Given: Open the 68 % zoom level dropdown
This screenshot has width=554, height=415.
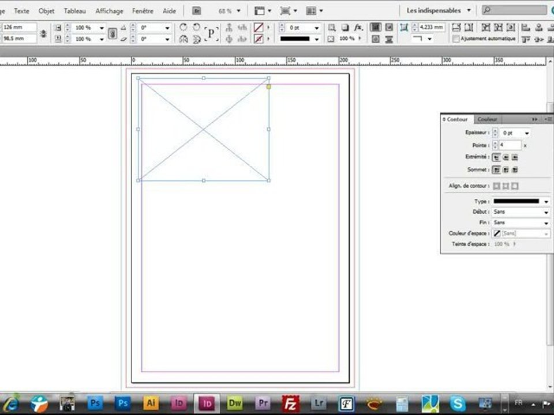Looking at the screenshot, I should [x=238, y=11].
